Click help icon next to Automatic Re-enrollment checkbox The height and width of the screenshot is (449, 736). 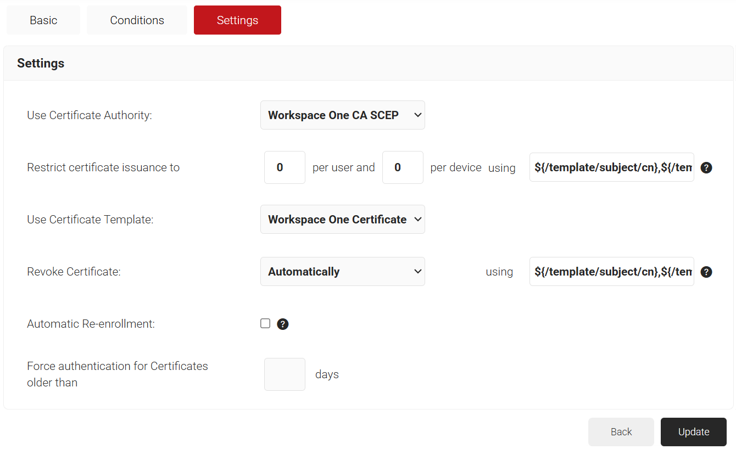coord(282,324)
